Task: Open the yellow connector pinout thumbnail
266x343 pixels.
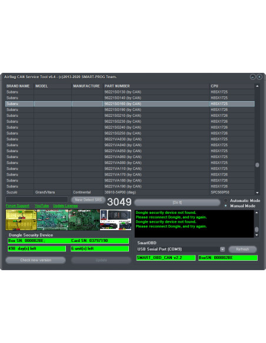Action: coord(21,220)
